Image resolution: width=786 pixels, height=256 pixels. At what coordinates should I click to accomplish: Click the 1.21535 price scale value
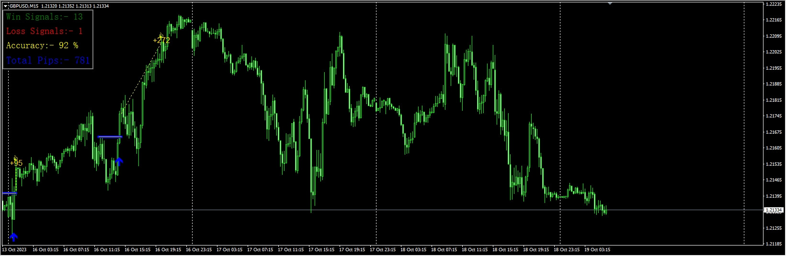[774, 164]
